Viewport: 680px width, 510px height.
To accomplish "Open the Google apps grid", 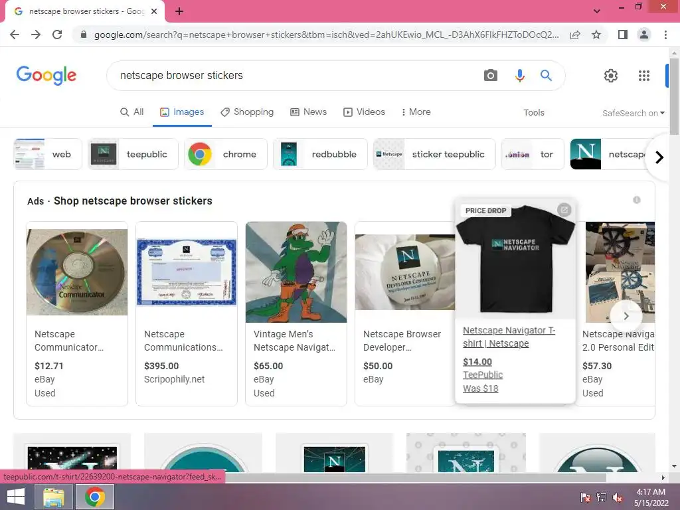I will point(644,76).
